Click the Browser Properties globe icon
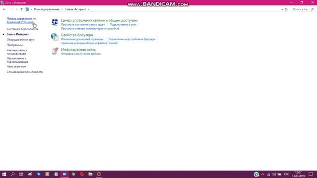This screenshot has height=178, width=317. (x=54, y=37)
